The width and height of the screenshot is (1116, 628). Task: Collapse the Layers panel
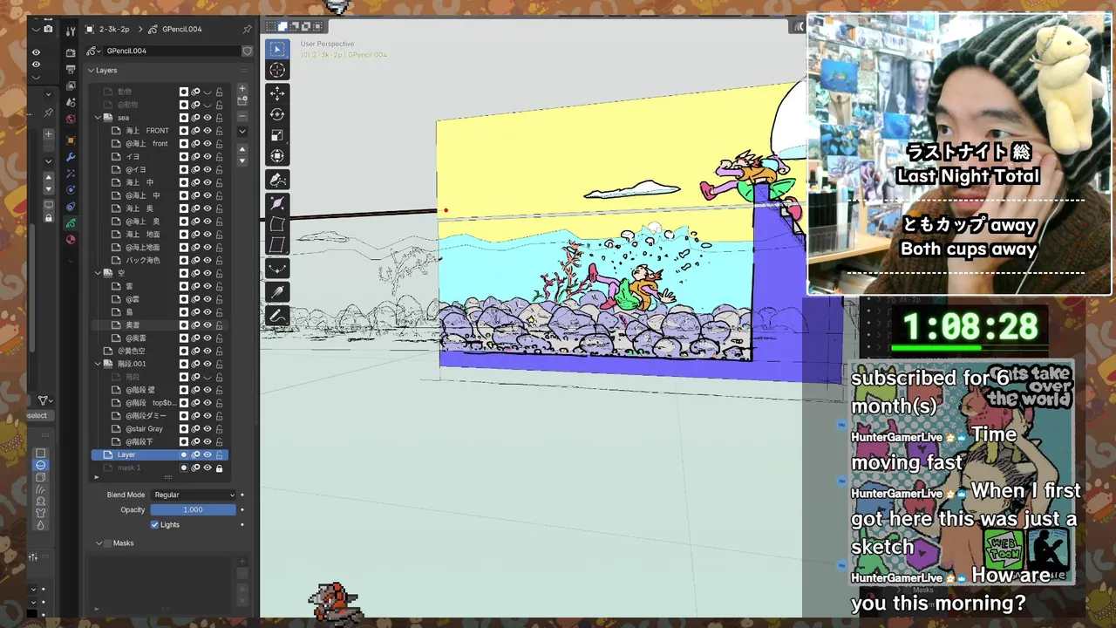click(92, 70)
